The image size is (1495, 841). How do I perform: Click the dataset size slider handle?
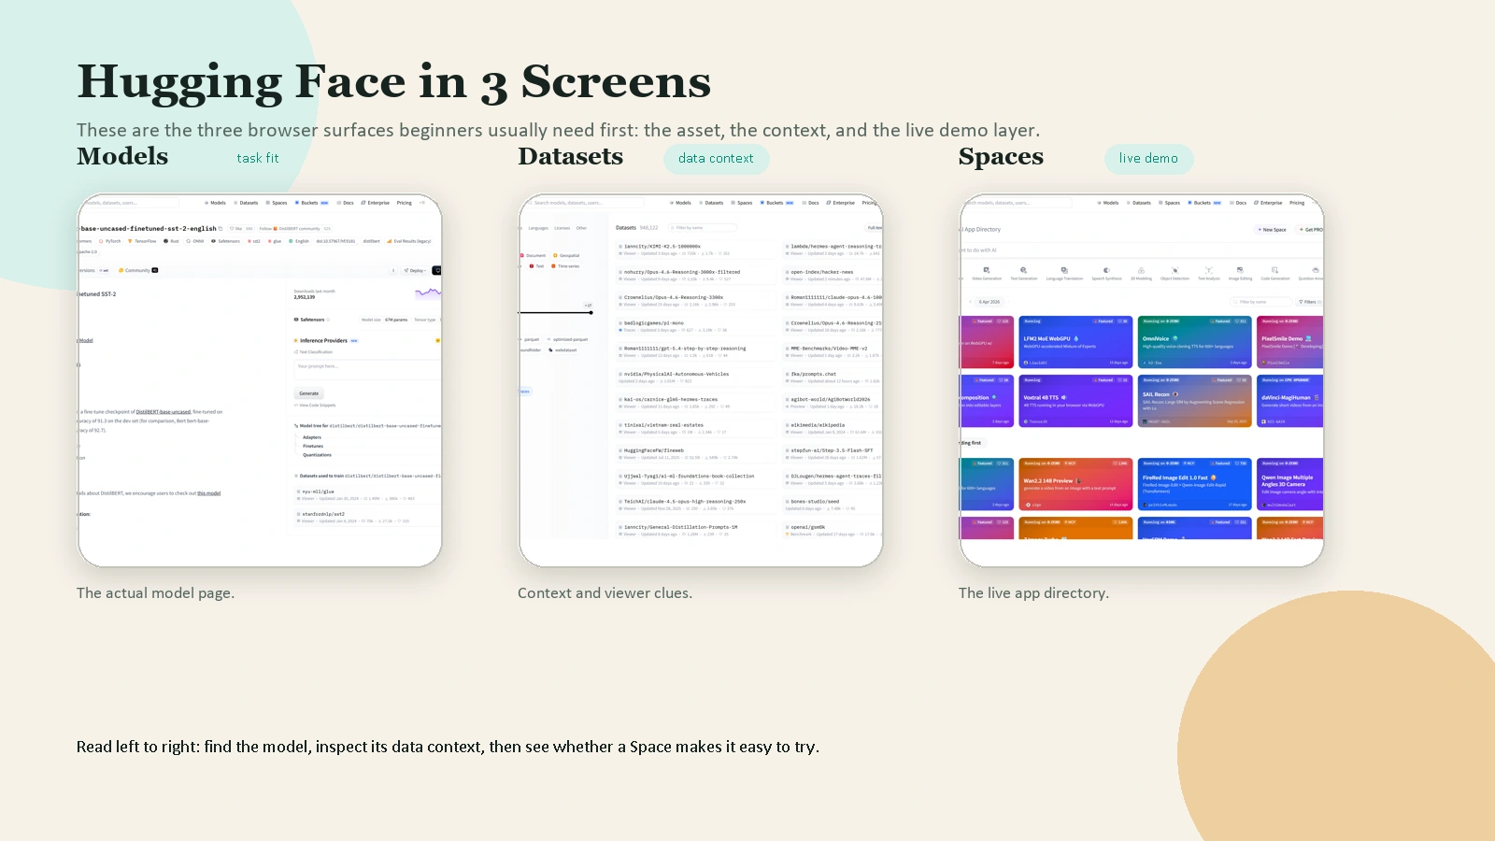tap(591, 313)
